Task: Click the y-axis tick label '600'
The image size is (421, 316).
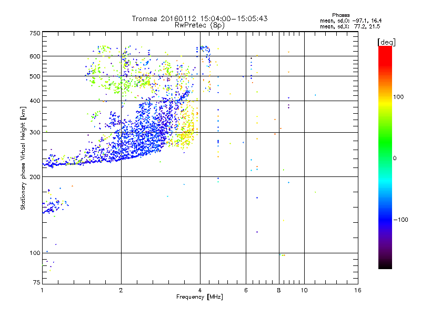Action: (35, 56)
